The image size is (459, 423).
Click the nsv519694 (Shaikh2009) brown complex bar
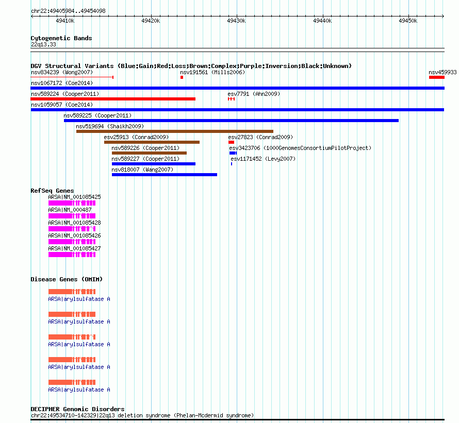[175, 131]
